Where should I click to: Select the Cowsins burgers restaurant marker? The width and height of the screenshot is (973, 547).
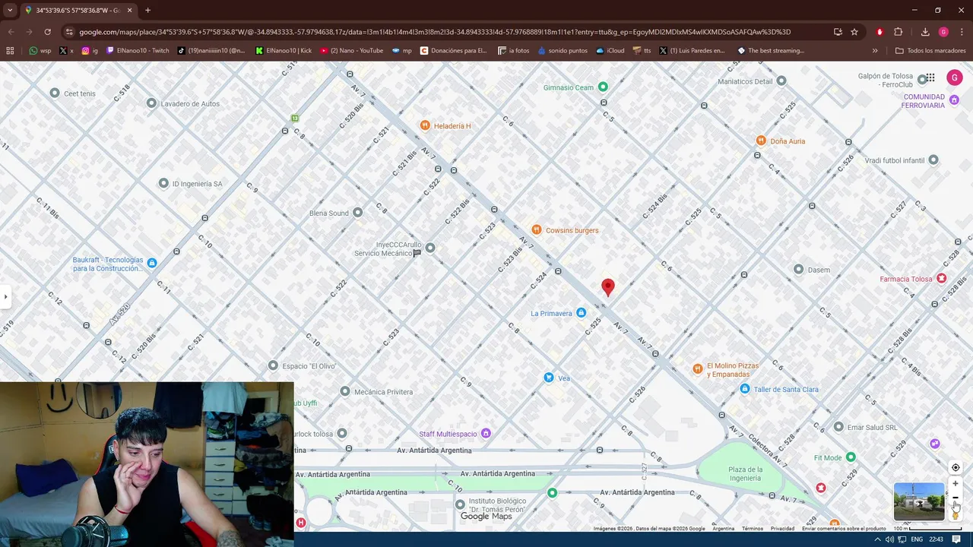(x=537, y=230)
